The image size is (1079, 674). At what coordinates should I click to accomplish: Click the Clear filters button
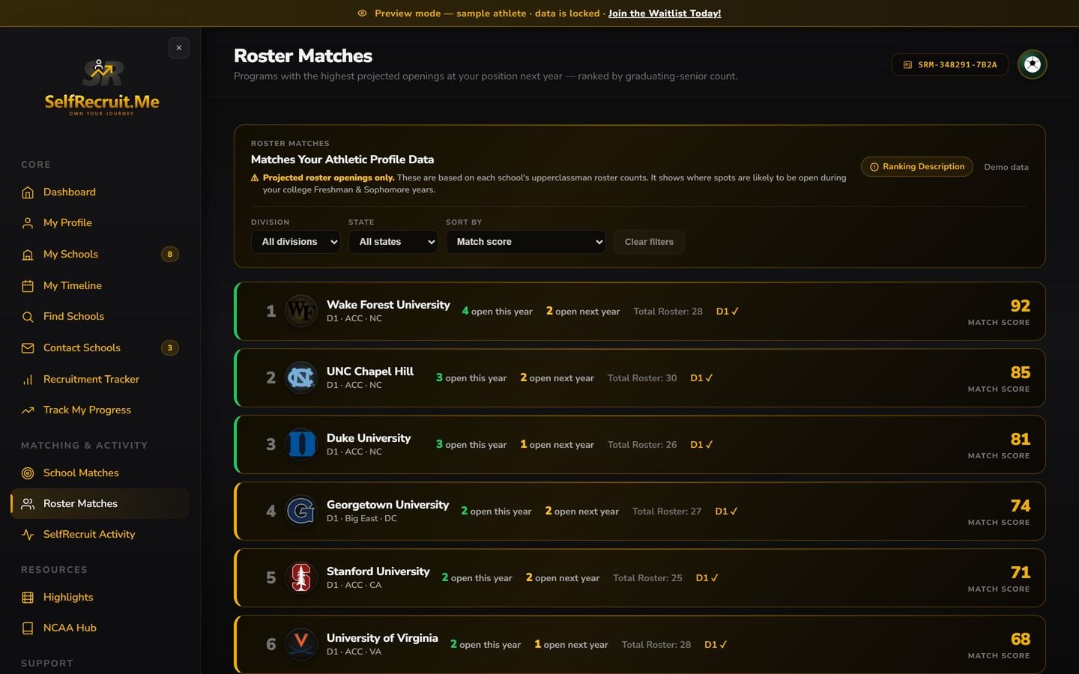(649, 242)
